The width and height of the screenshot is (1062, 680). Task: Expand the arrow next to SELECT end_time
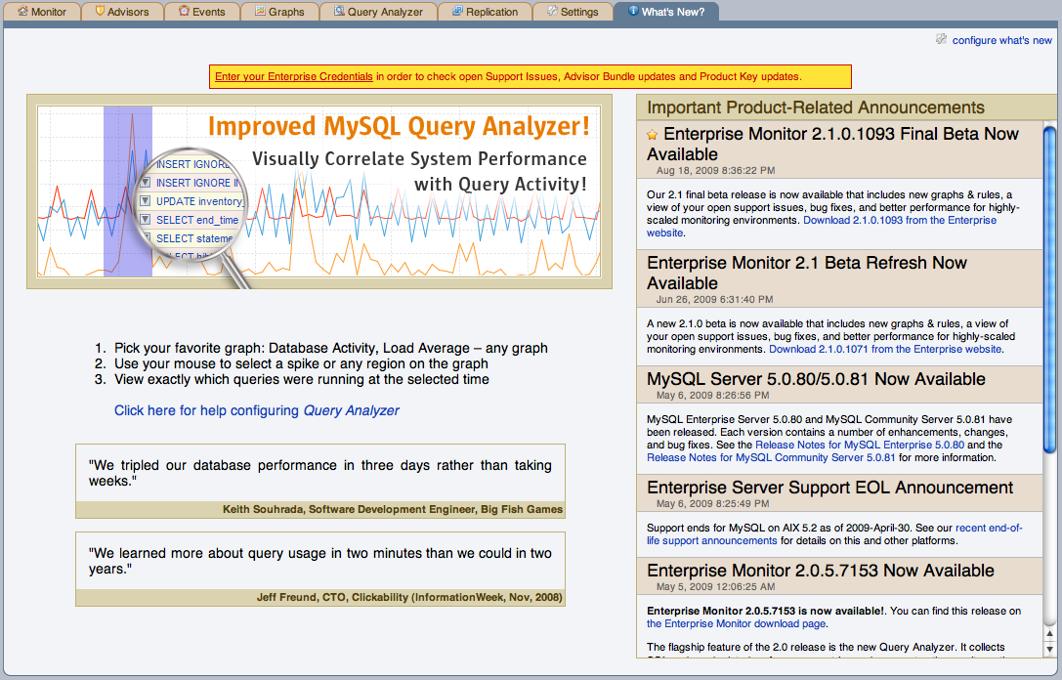[x=146, y=220]
